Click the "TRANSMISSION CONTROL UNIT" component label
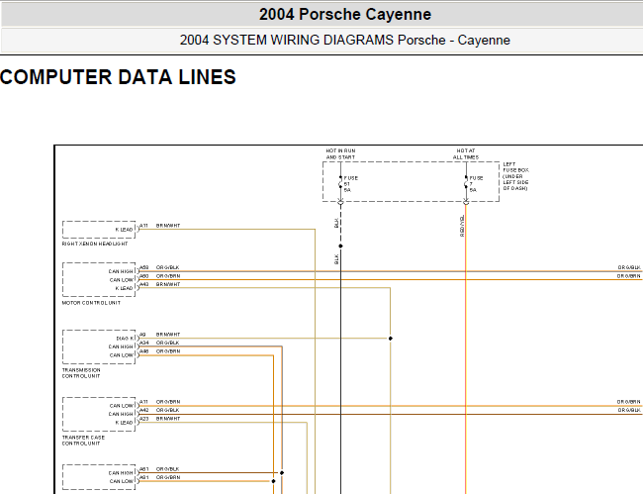The height and width of the screenshot is (494, 643). tap(81, 373)
